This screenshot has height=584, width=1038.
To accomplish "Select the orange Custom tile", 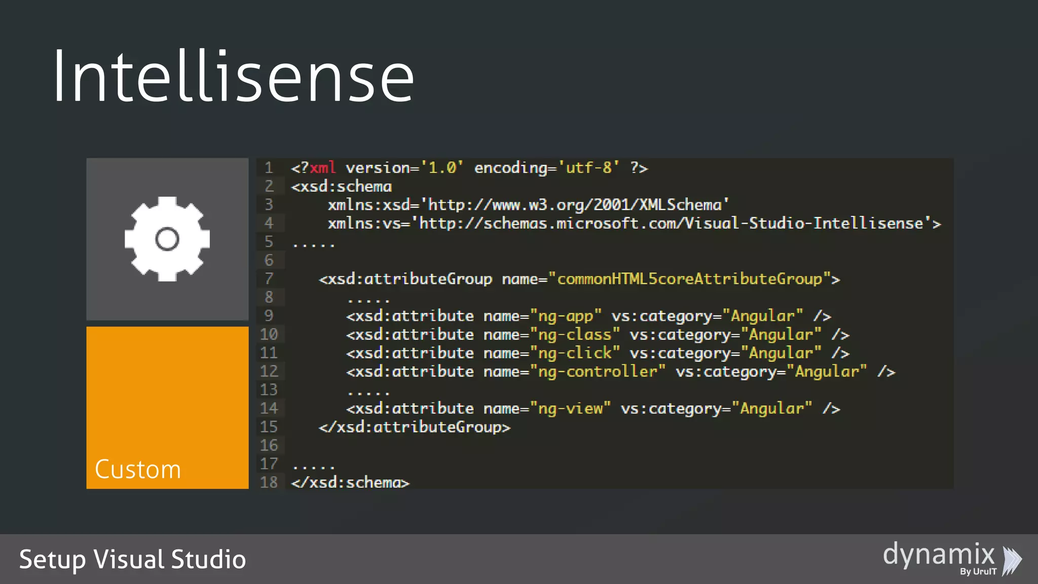I will tap(167, 408).
